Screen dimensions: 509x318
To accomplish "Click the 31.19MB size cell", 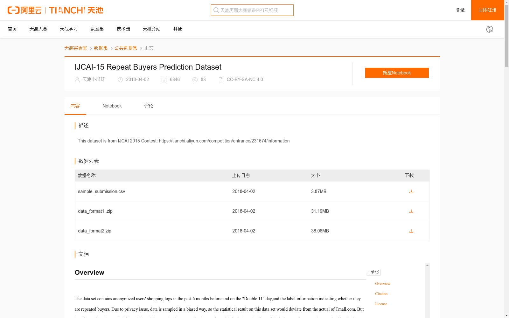I will click(320, 211).
